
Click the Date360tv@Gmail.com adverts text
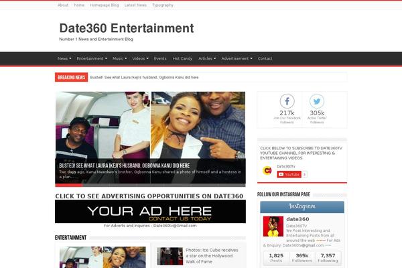pyautogui.click(x=150, y=226)
